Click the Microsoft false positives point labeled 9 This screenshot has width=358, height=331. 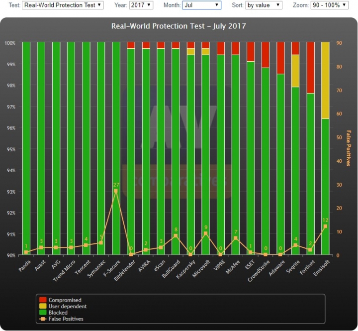(x=205, y=233)
